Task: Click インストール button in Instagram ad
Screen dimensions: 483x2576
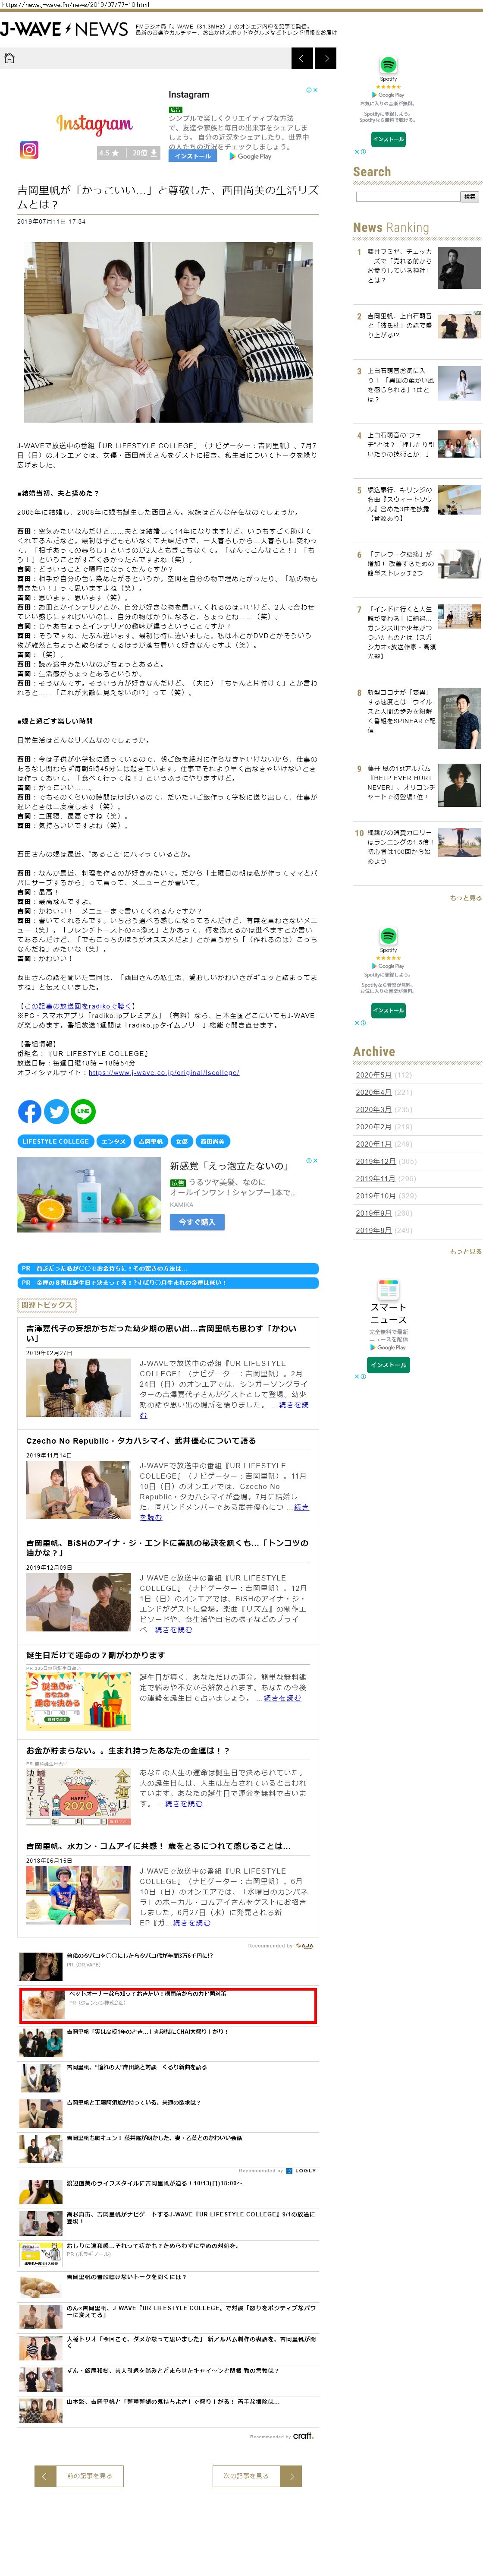Action: tap(193, 156)
